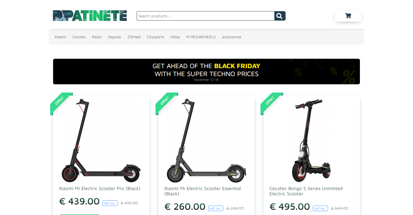Go to M MEGAWHEELS category

(x=201, y=37)
